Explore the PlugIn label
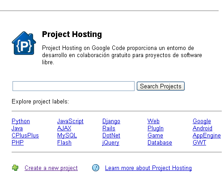Viewport: 224px width, 182px height. 156,128
